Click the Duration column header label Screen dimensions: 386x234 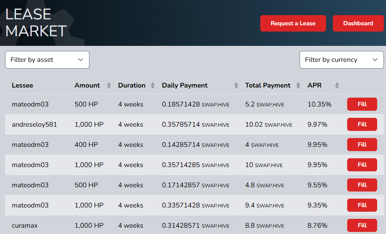pos(132,85)
